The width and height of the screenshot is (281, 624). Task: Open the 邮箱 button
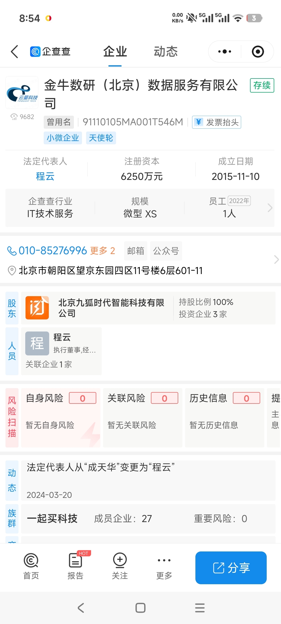pyautogui.click(x=136, y=251)
